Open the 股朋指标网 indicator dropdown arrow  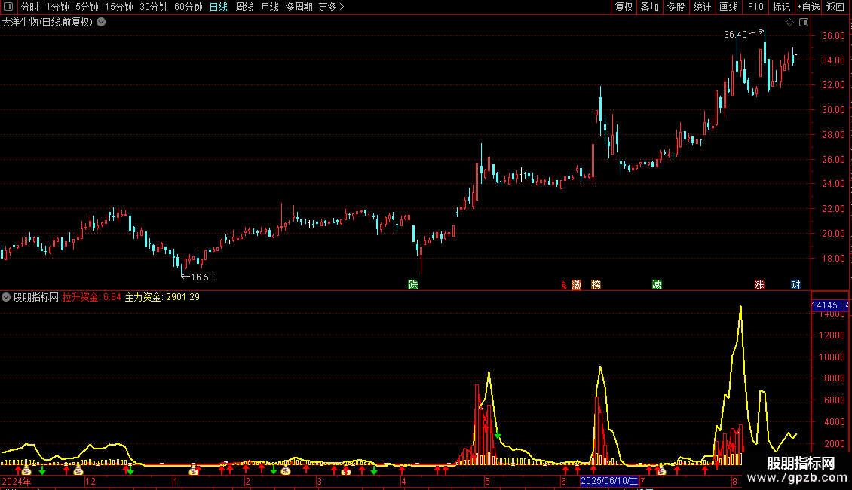pyautogui.click(x=6, y=297)
